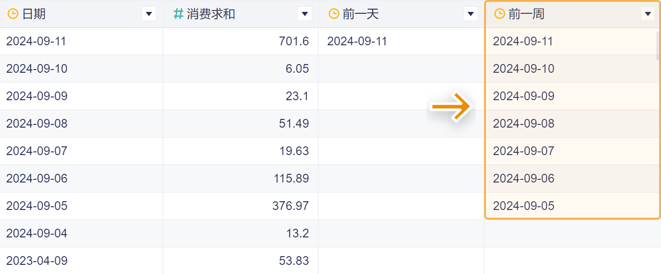Click the 2023-04-09 date cell
Image resolution: width=661 pixels, height=274 pixels.
click(x=37, y=261)
